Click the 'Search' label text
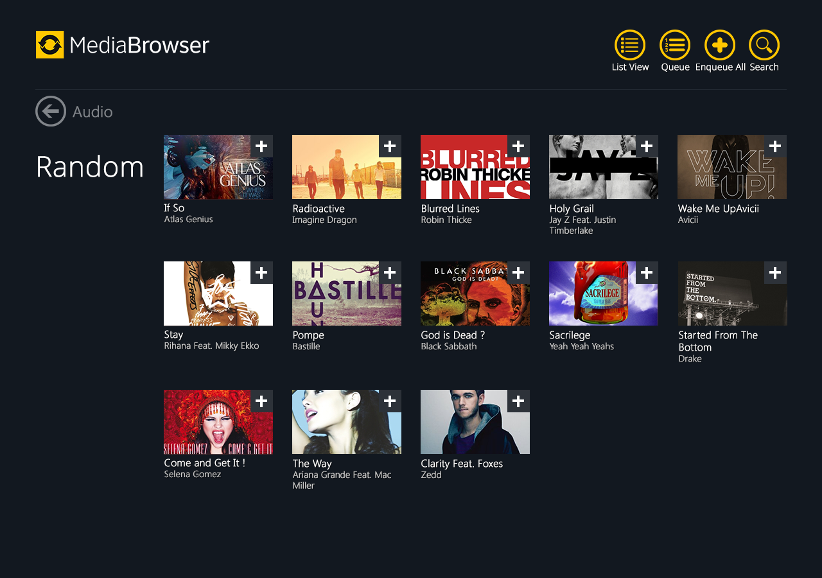The height and width of the screenshot is (578, 822). tap(764, 67)
